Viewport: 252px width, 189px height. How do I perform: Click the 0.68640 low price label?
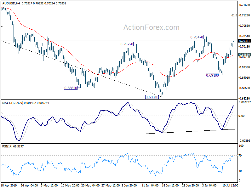[71, 88]
